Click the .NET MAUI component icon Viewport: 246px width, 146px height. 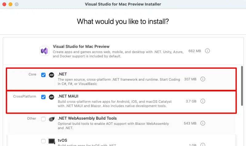pos(52,97)
